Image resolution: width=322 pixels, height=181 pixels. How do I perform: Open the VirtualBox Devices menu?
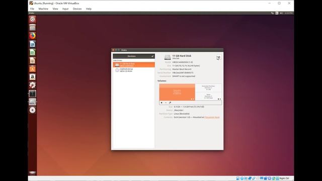(x=77, y=9)
